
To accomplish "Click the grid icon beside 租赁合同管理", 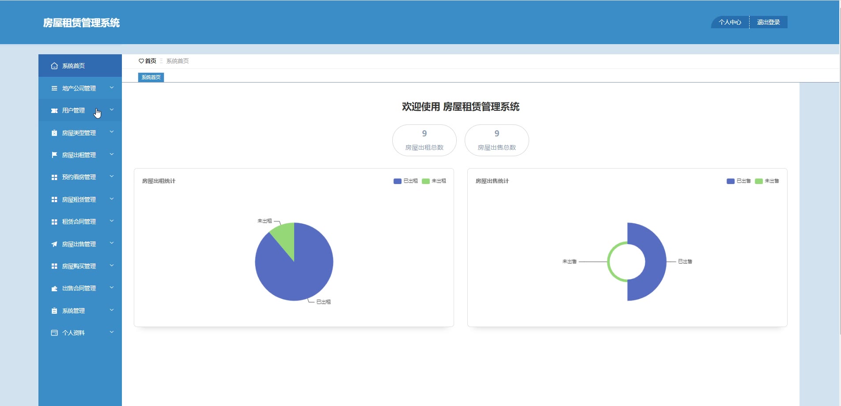I will click(x=54, y=222).
